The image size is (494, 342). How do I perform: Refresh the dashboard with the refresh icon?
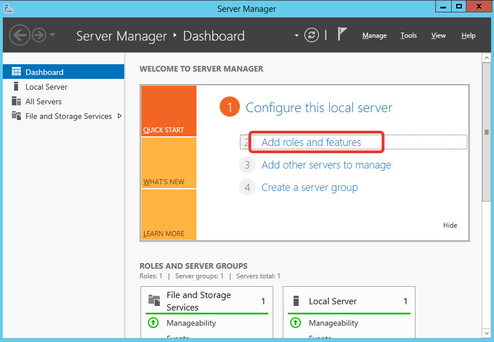pos(312,35)
